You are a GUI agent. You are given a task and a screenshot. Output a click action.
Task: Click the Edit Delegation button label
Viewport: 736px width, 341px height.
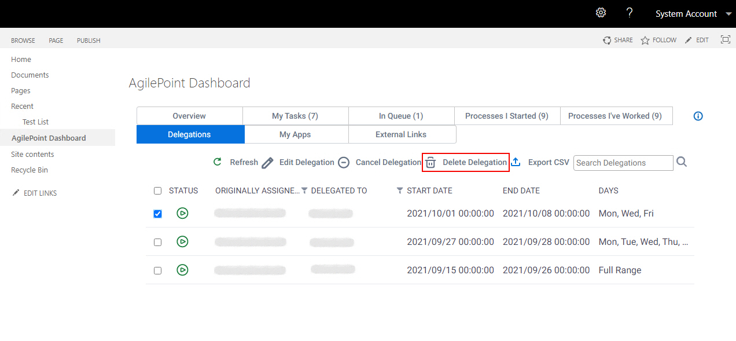307,163
